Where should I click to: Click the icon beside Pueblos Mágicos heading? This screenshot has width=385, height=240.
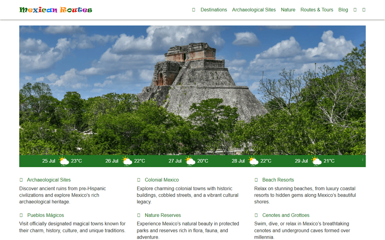(21, 215)
